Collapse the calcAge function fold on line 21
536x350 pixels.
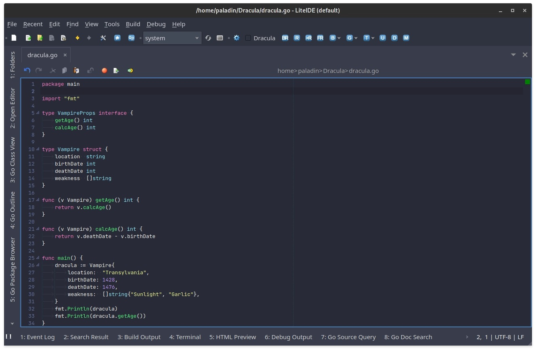[38, 229]
